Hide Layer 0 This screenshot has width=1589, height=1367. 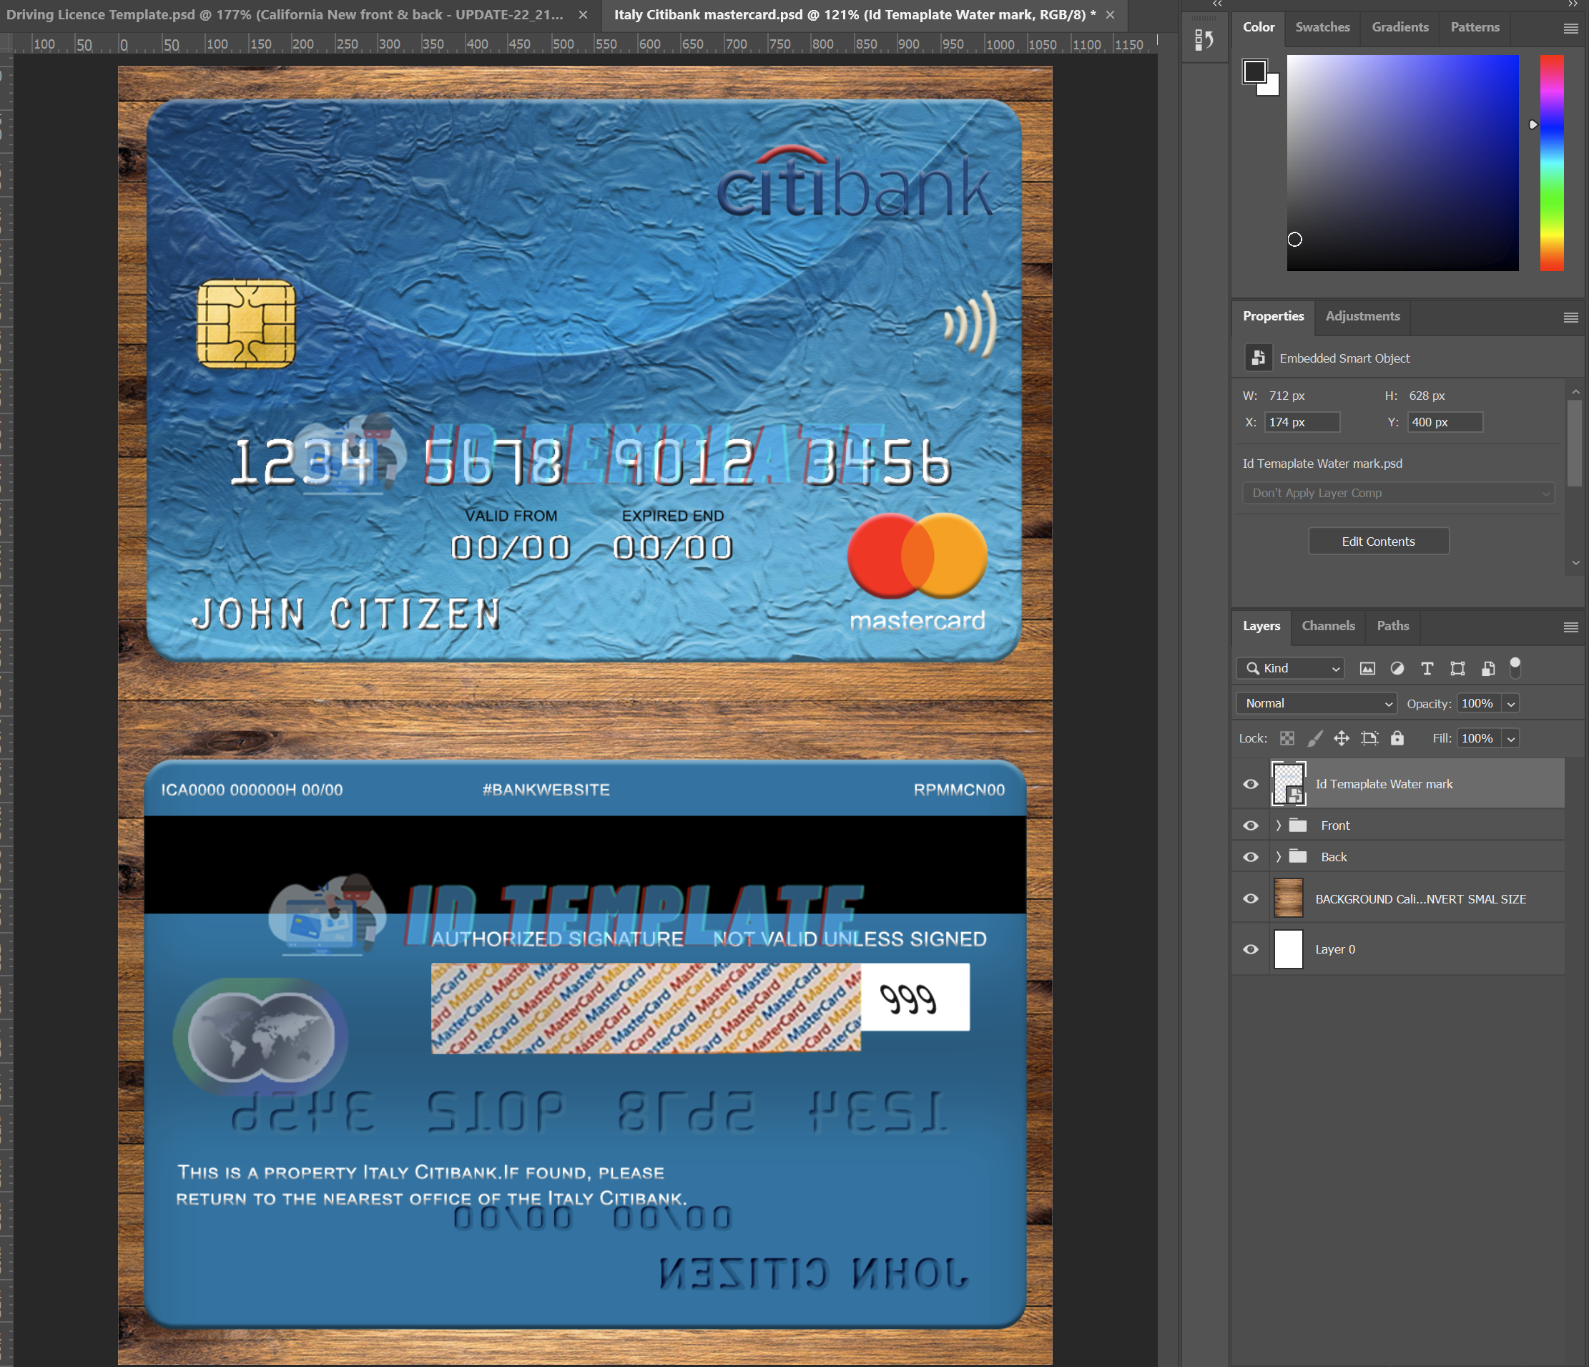pos(1251,949)
